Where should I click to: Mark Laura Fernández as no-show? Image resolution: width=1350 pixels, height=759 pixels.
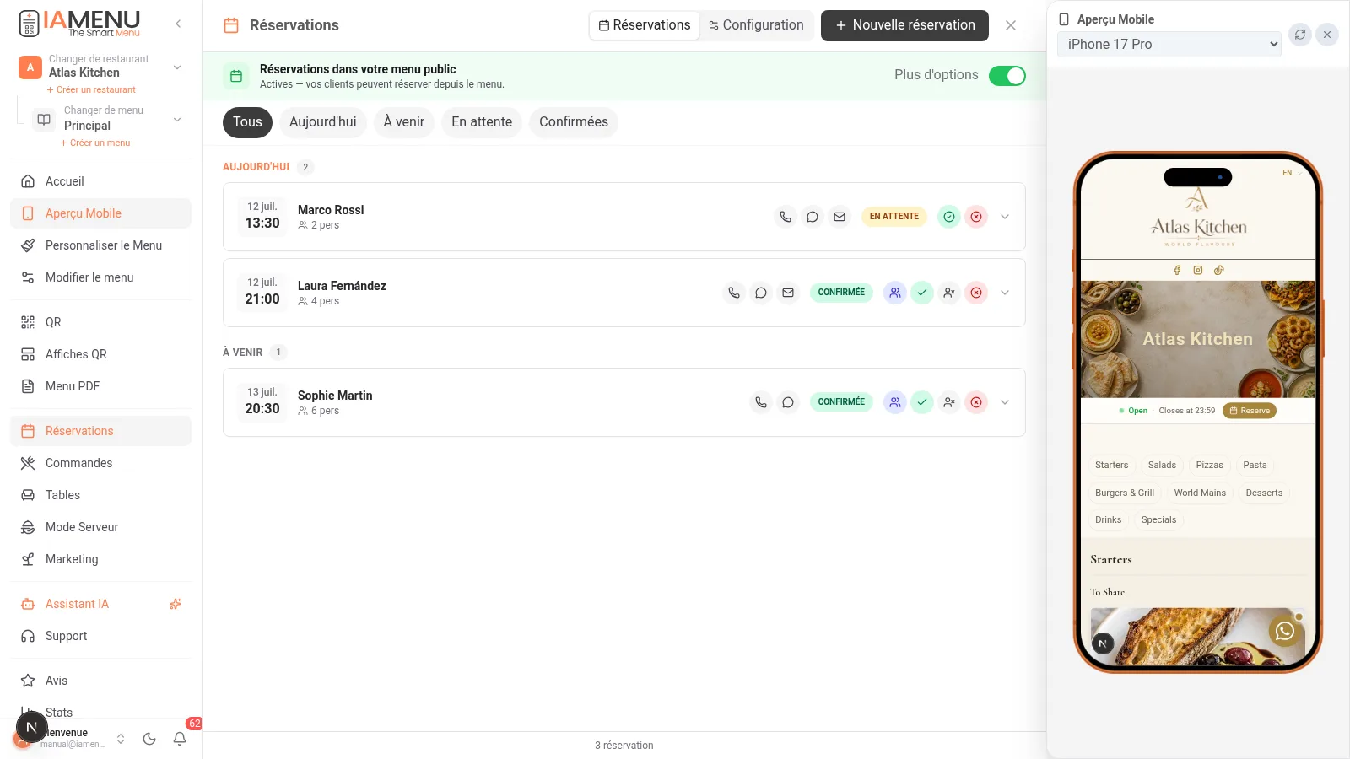(x=949, y=293)
